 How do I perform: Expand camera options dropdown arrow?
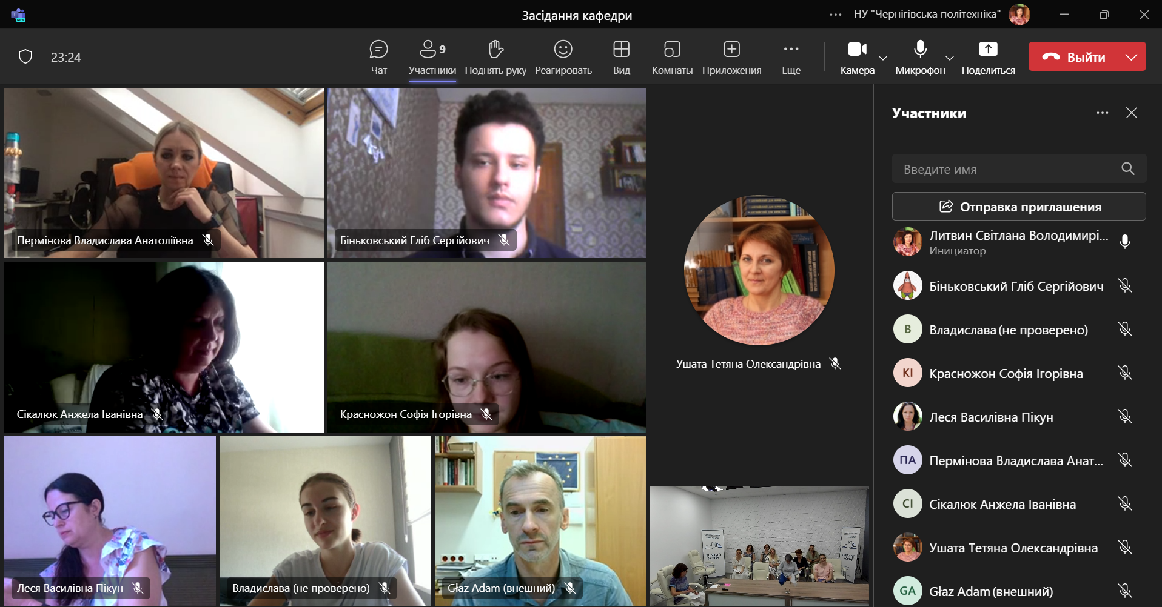[883, 58]
